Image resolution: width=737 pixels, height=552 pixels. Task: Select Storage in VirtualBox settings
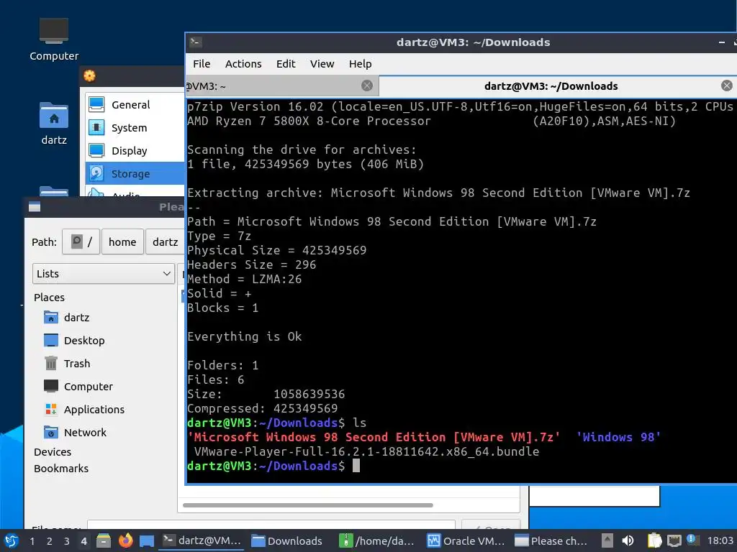click(x=135, y=174)
